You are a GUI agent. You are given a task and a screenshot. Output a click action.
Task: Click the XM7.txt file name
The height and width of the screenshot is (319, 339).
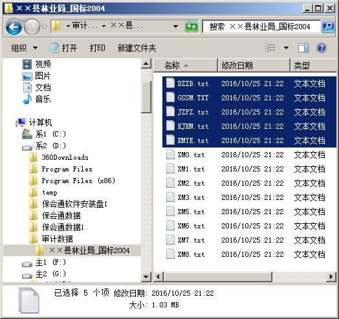tap(191, 240)
